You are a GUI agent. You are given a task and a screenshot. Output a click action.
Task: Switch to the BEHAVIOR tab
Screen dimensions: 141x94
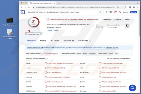click(x=68, y=41)
